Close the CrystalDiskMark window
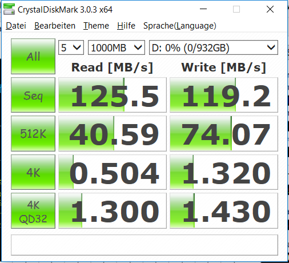The width and height of the screenshot is (289, 263). 270,9
